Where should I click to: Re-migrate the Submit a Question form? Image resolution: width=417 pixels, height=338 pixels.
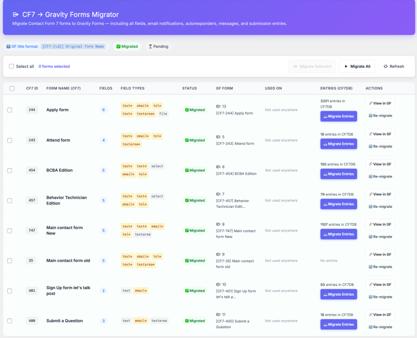point(380,327)
